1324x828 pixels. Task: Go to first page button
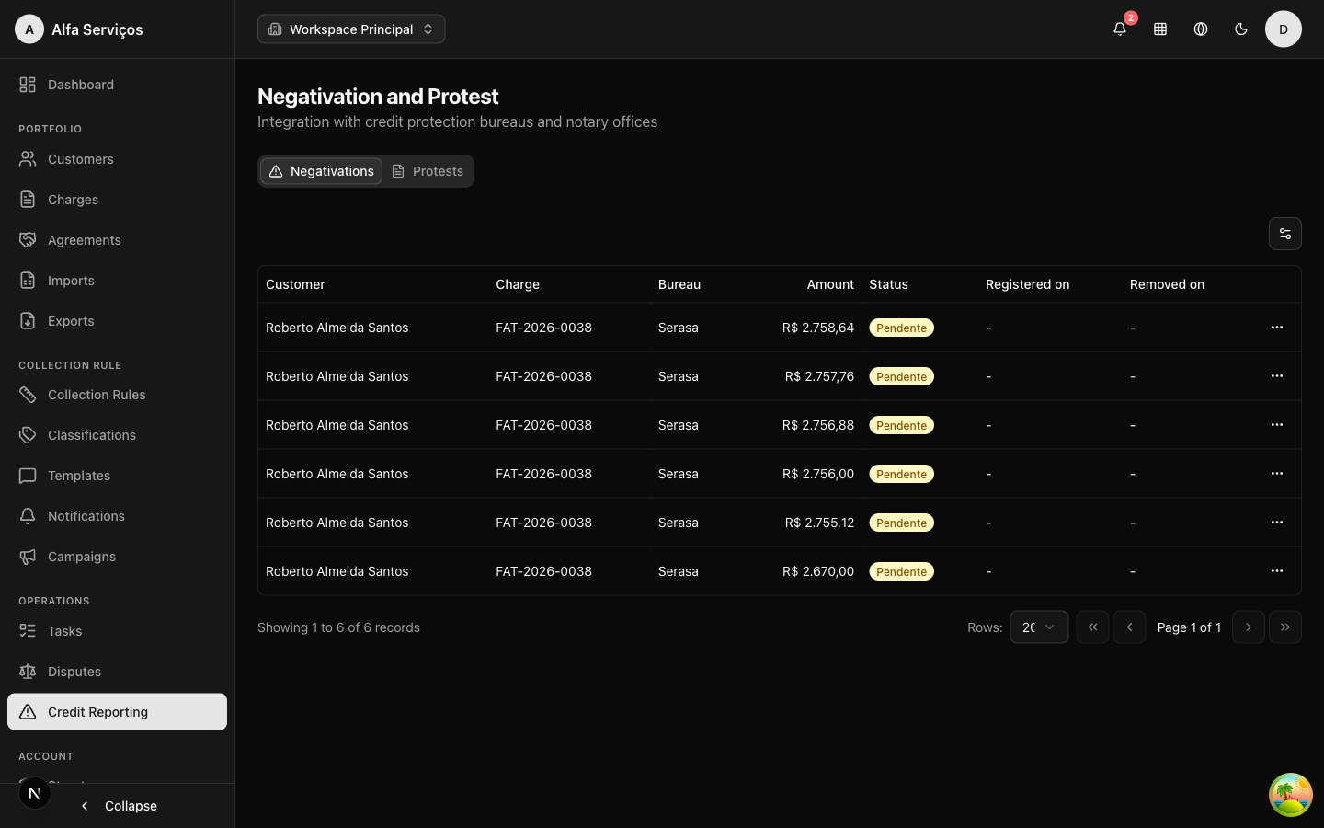(x=1093, y=627)
